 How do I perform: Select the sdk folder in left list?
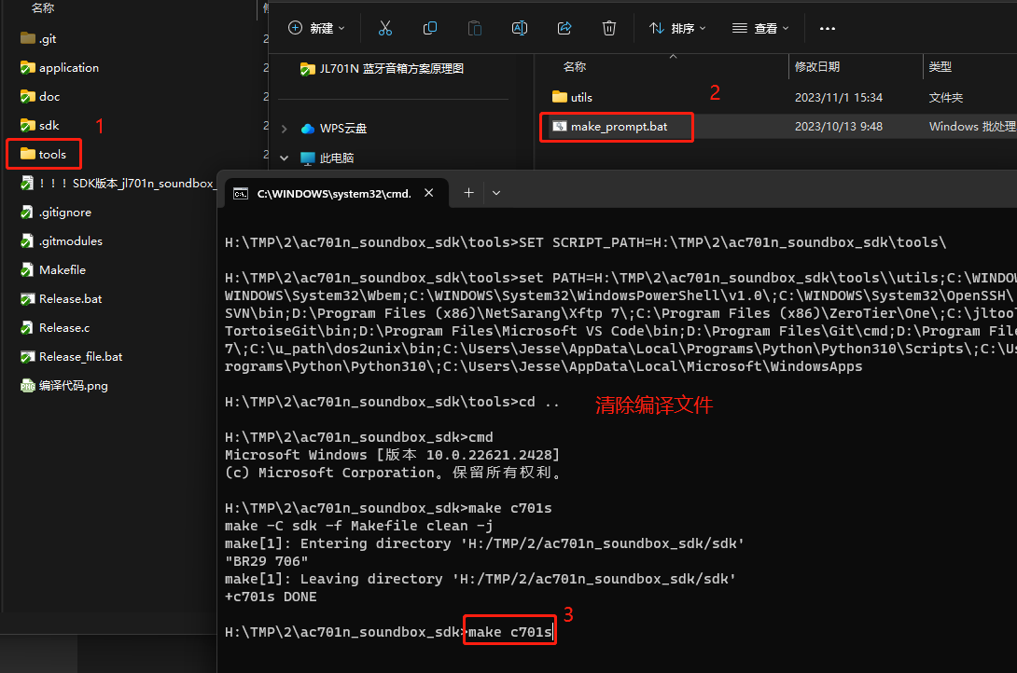point(39,125)
